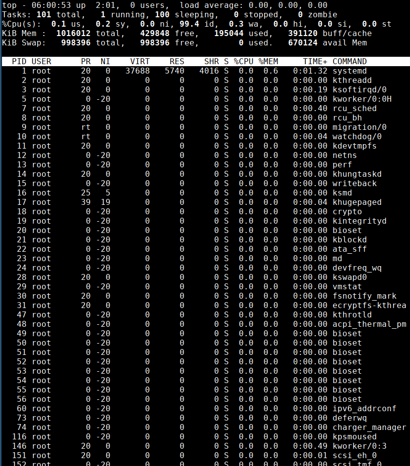The width and height of the screenshot is (410, 466).
Task: Click systemd's SHR value '4016'
Action: (209, 71)
